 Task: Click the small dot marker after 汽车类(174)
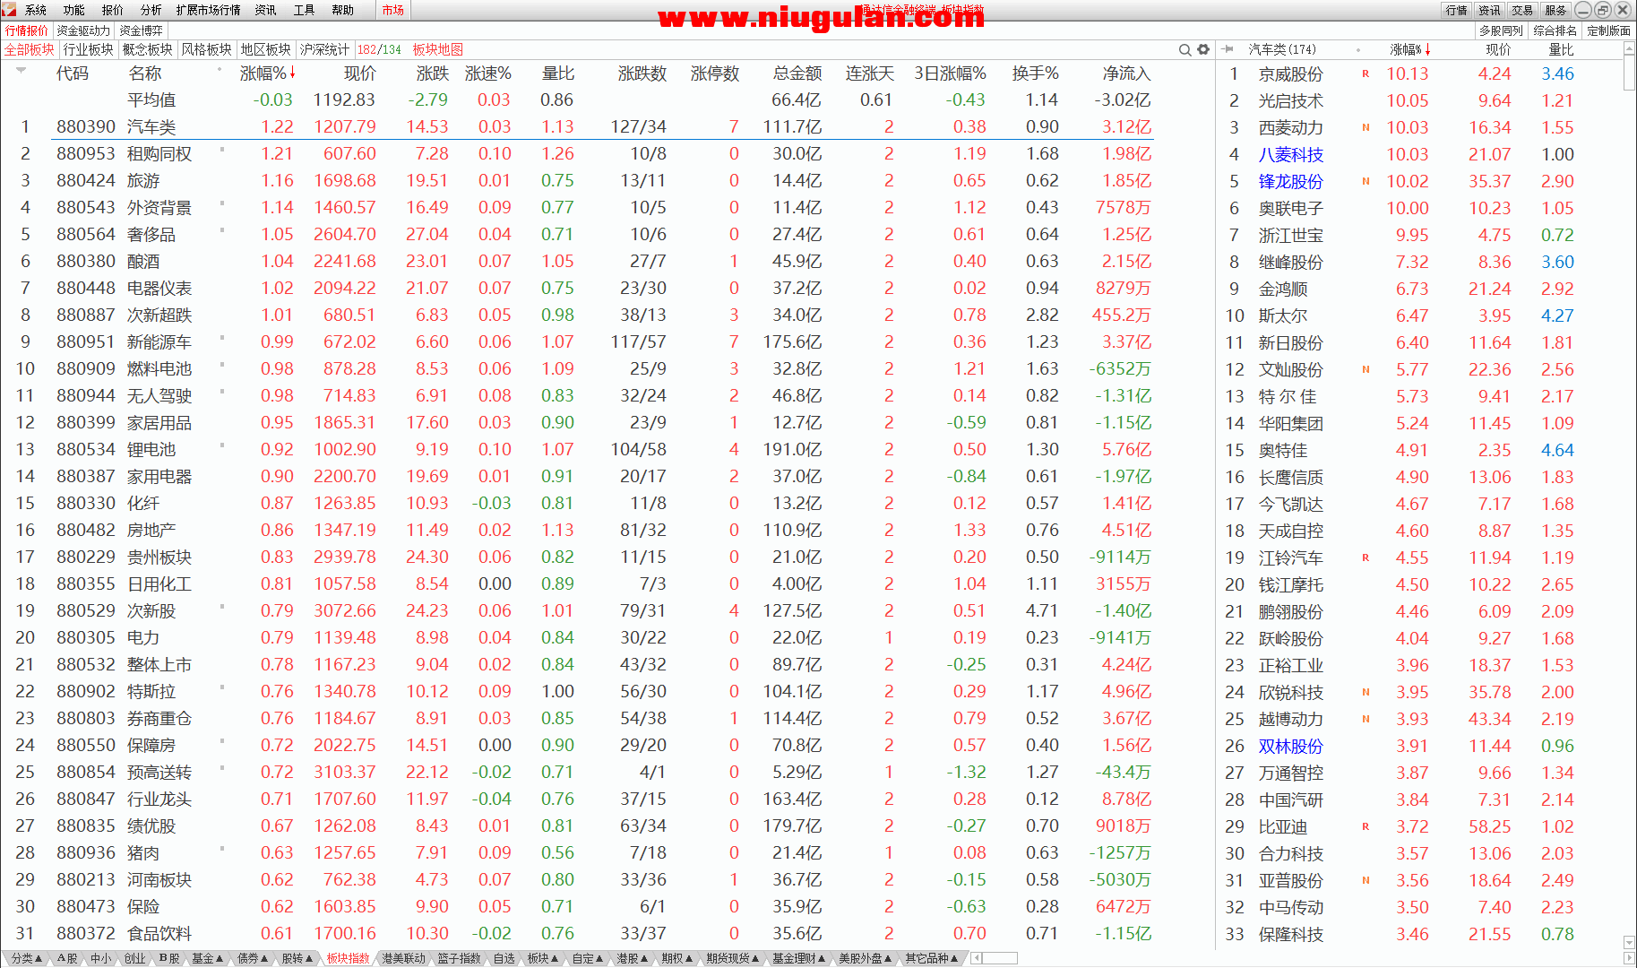point(1358,50)
